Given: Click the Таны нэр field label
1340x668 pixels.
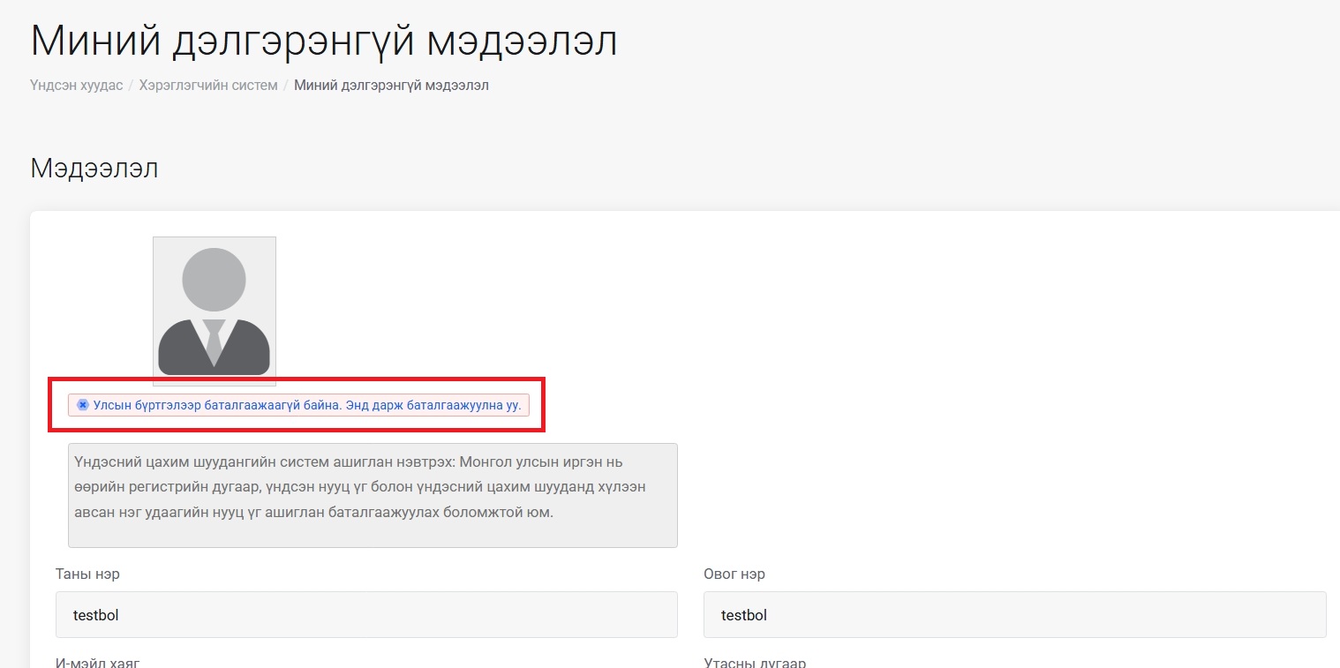Looking at the screenshot, I should [87, 574].
